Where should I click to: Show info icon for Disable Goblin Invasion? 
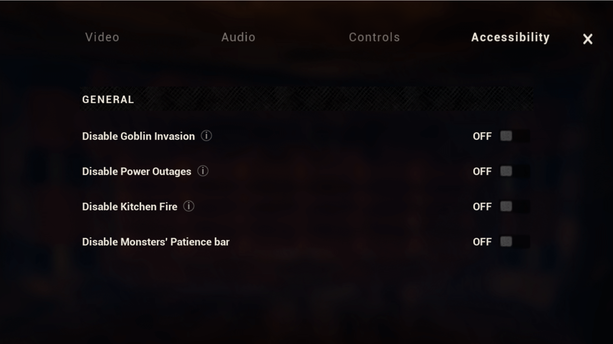pos(206,136)
